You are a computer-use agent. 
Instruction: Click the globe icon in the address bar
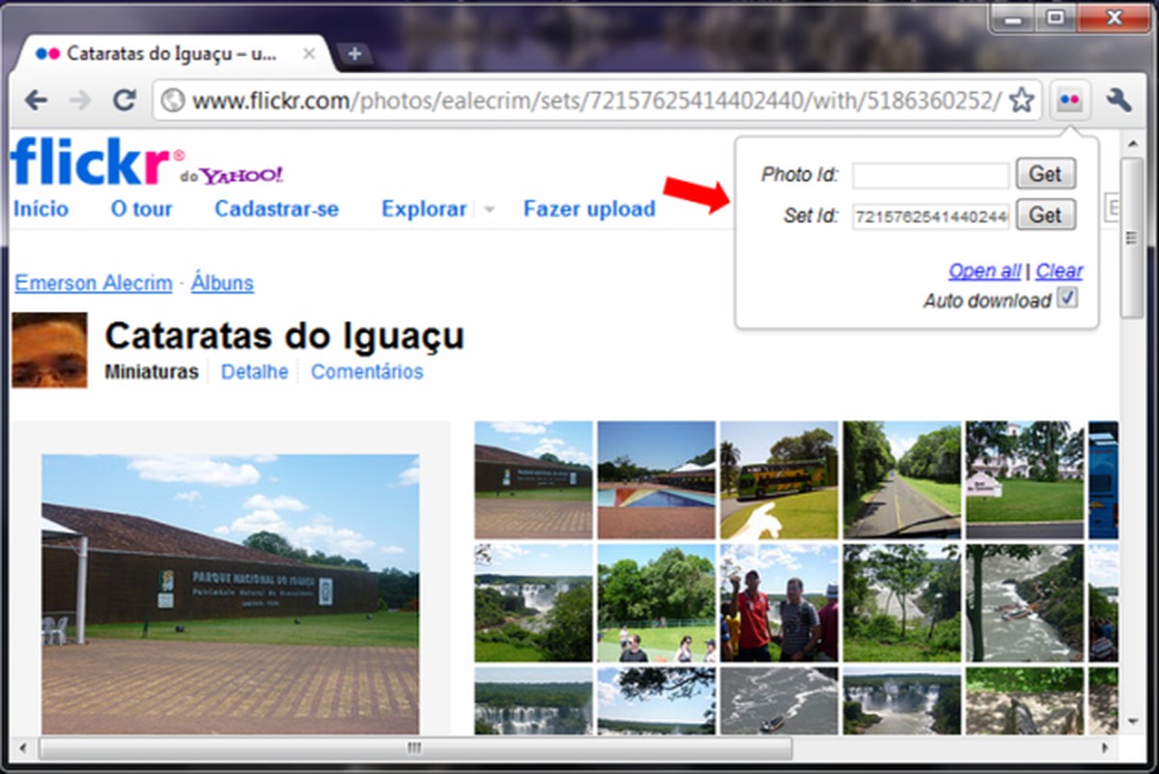(x=174, y=100)
